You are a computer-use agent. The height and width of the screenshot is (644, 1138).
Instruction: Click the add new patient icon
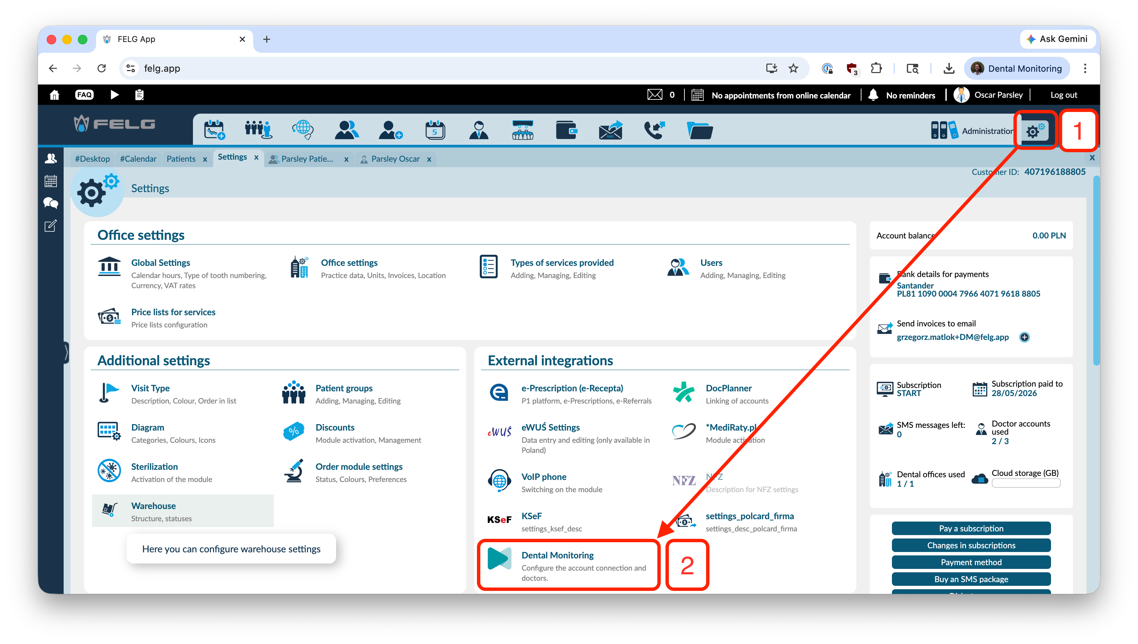[x=391, y=130]
